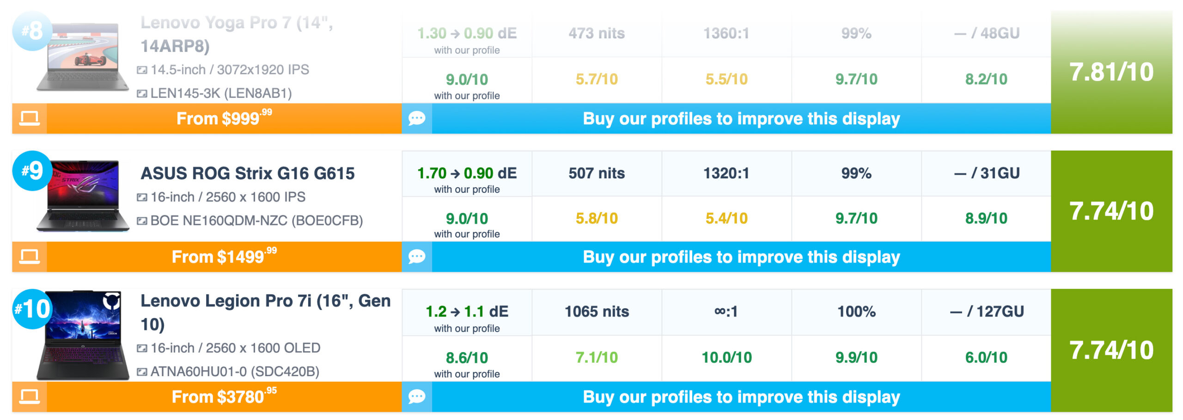1183x420 pixels.
Task: Click the laptop icon beside From $999.99
Action: point(29,119)
